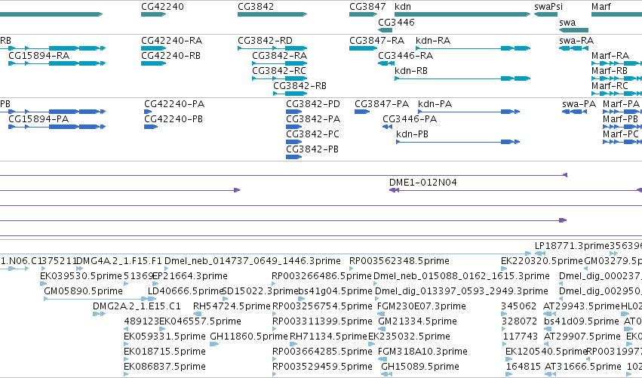
Task: Open EST AT29943.5prime
Action: tap(582, 306)
